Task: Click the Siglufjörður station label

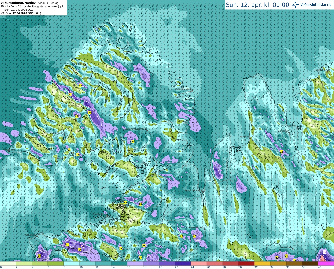Action: pos(320,70)
